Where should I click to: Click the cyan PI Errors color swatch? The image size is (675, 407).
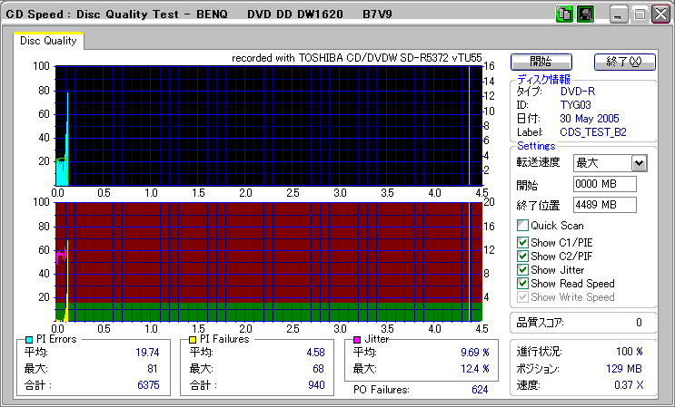(29, 340)
